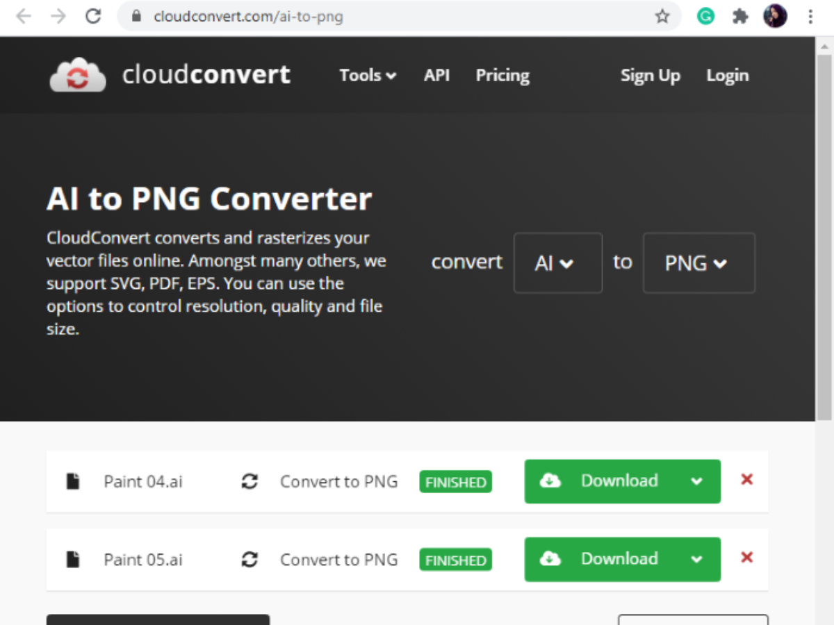
Task: Click the file icon beside Paint 05.ai
Action: 73,559
